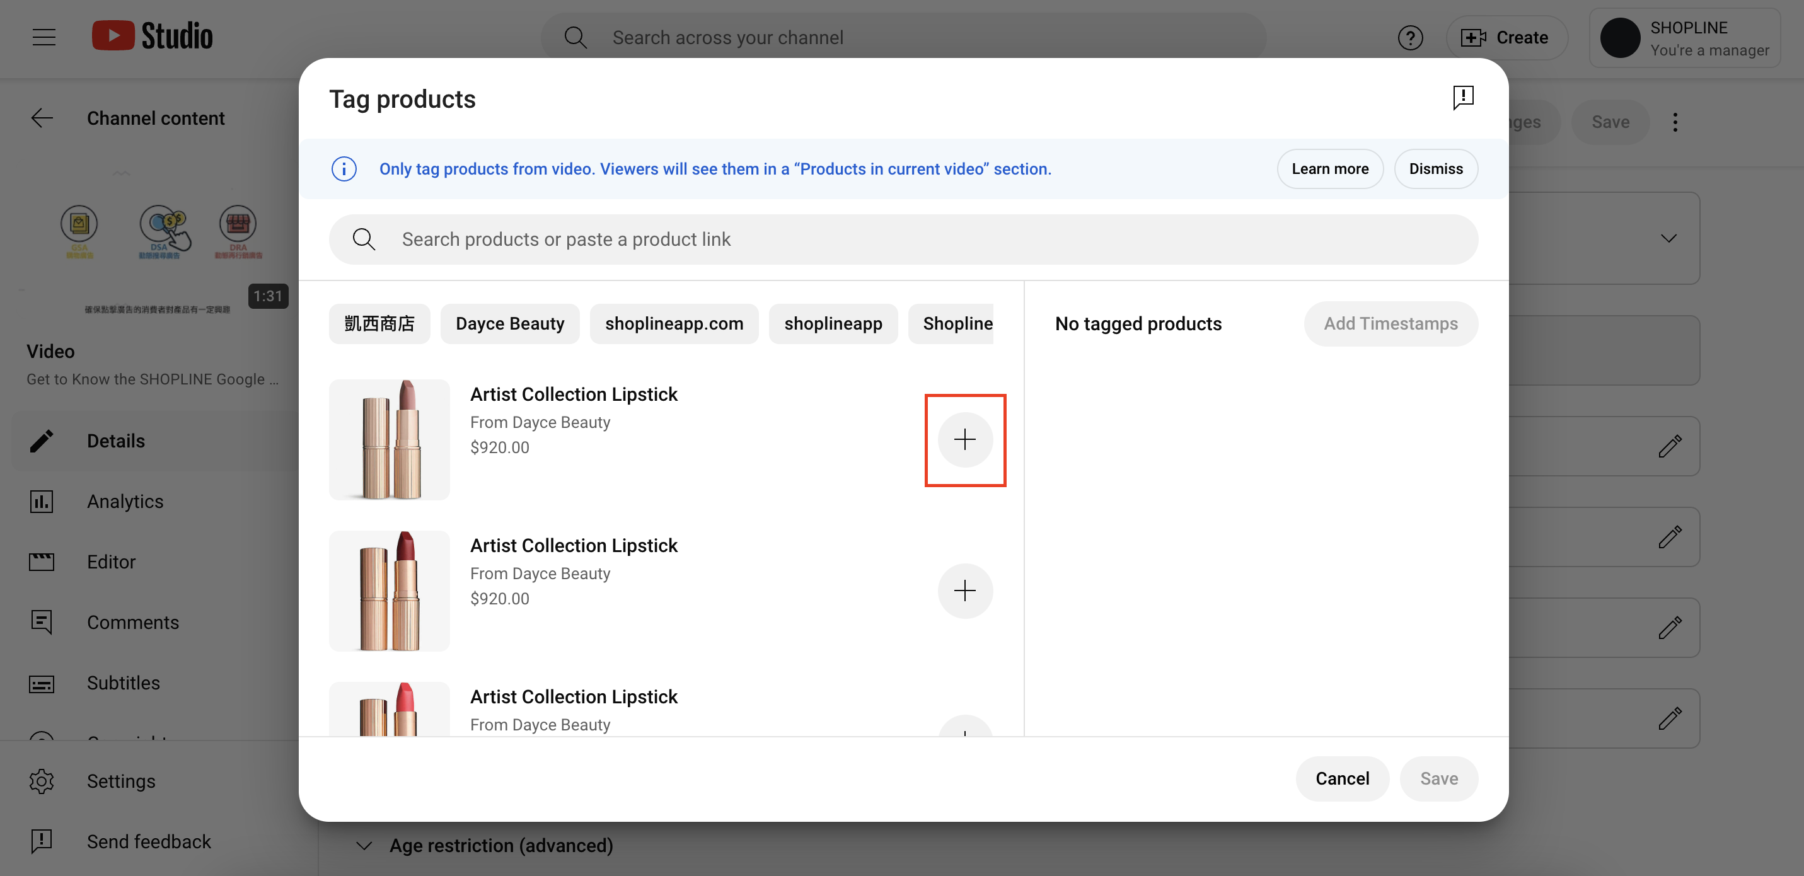Click the Details pencil icon
The height and width of the screenshot is (876, 1804).
(42, 441)
